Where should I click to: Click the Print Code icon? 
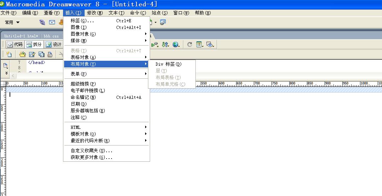pos(50,54)
